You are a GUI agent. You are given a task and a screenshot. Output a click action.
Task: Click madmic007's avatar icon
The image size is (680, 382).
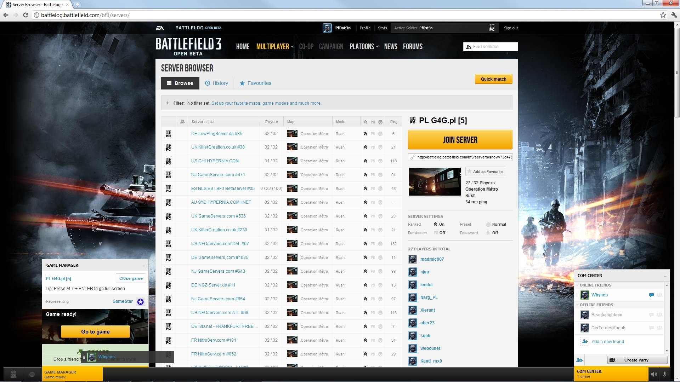[x=413, y=259]
